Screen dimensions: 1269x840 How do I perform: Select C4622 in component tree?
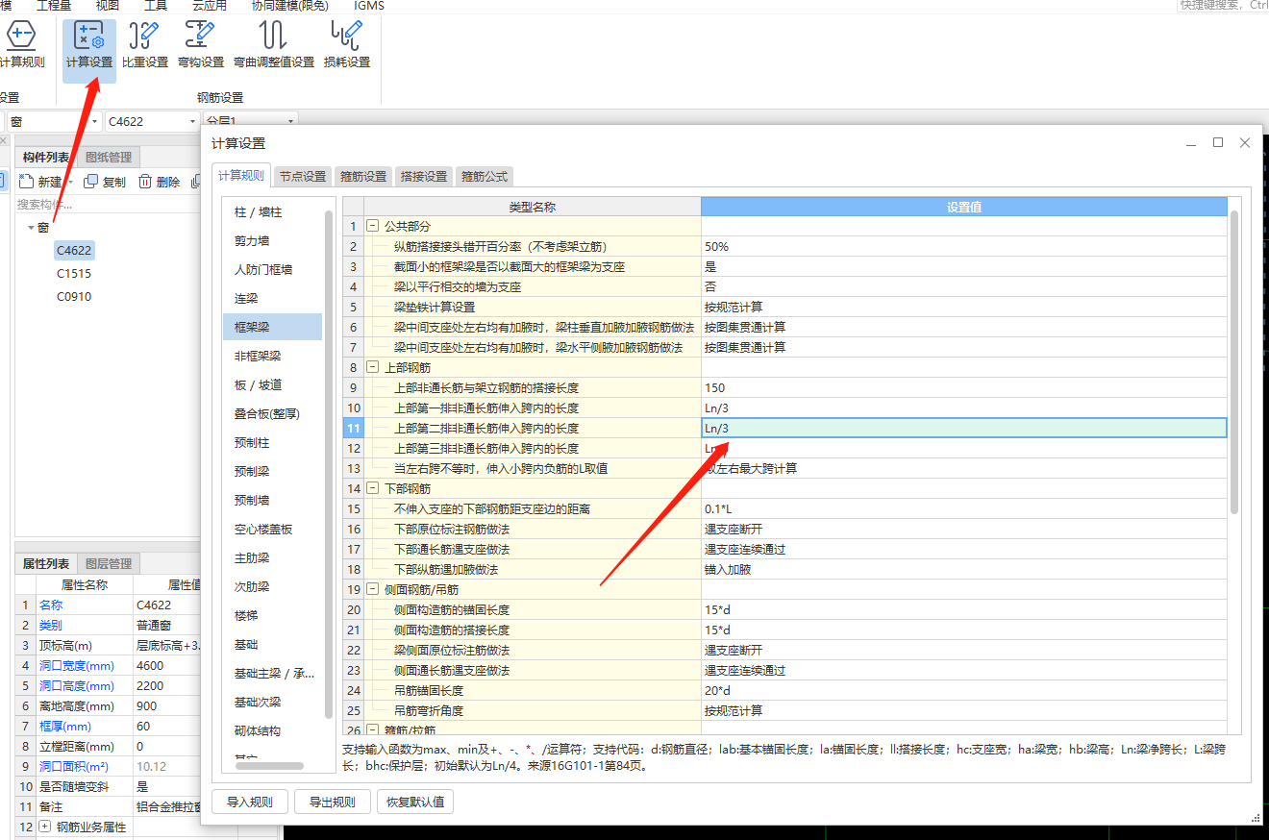coord(74,251)
